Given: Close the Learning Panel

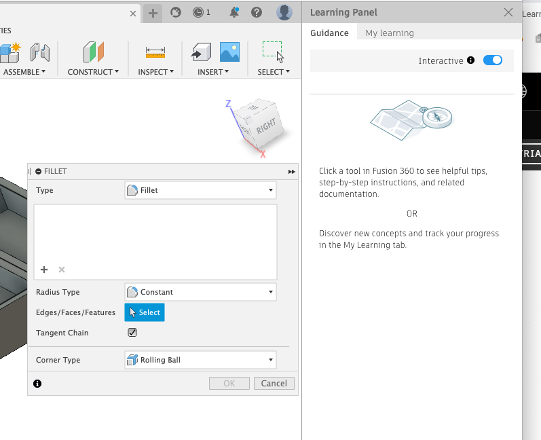Looking at the screenshot, I should 508,12.
